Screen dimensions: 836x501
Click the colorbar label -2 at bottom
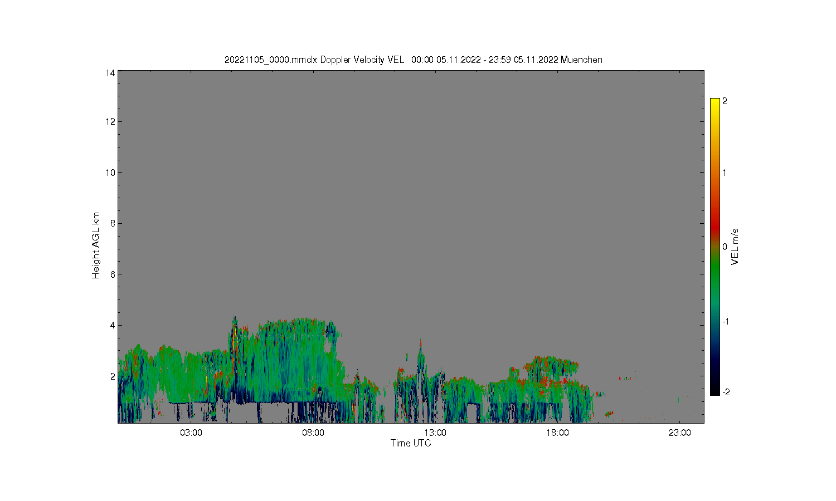pyautogui.click(x=725, y=392)
